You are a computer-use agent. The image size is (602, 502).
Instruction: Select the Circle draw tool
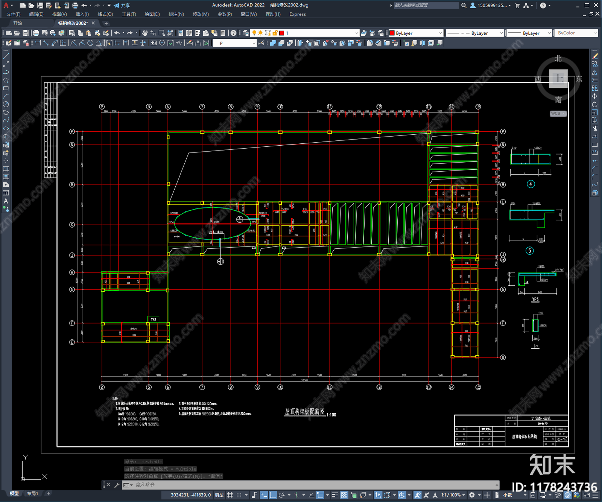coord(6,104)
